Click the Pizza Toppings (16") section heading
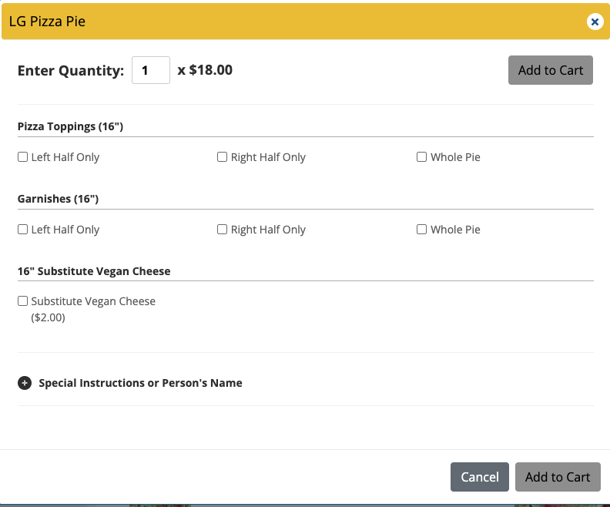 tap(70, 126)
